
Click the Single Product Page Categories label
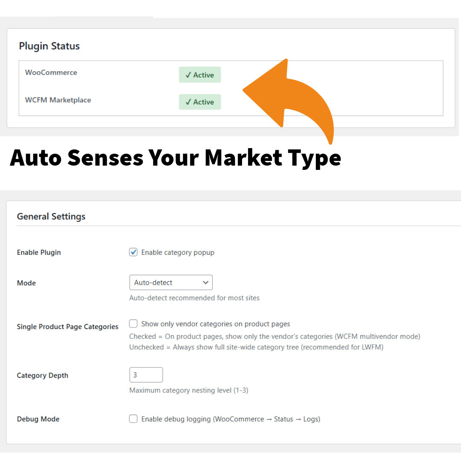point(67,327)
